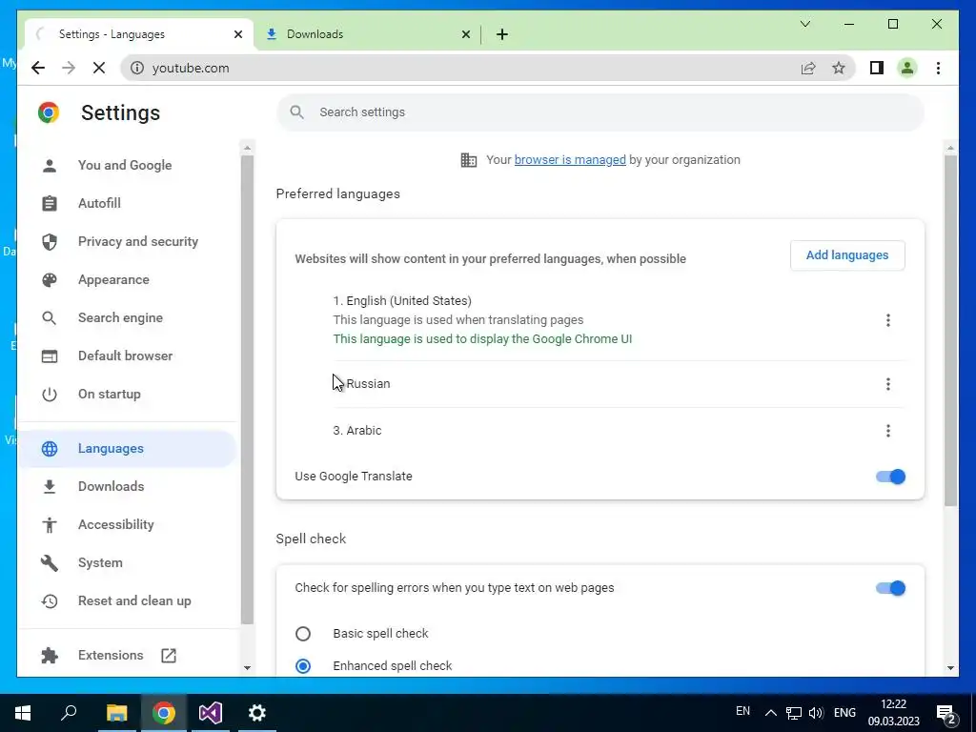This screenshot has width=976, height=732.
Task: Click the ENG input language indicator
Action: (x=844, y=713)
